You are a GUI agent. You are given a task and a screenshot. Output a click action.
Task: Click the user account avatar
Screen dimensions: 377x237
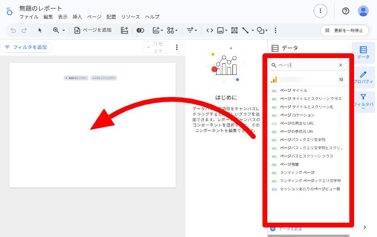(363, 11)
